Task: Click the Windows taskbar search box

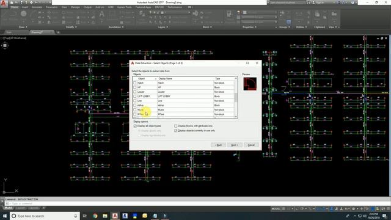Action: click(45, 216)
